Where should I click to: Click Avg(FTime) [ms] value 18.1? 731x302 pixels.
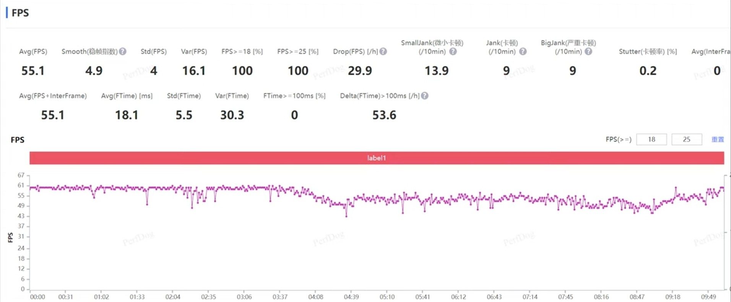127,115
